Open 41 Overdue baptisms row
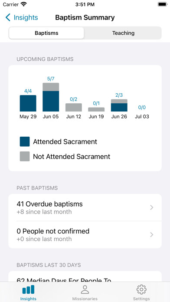This screenshot has height=302, width=170. [x=85, y=207]
